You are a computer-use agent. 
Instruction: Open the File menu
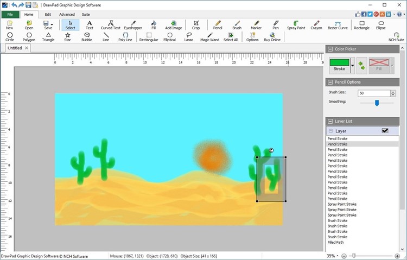click(x=10, y=15)
